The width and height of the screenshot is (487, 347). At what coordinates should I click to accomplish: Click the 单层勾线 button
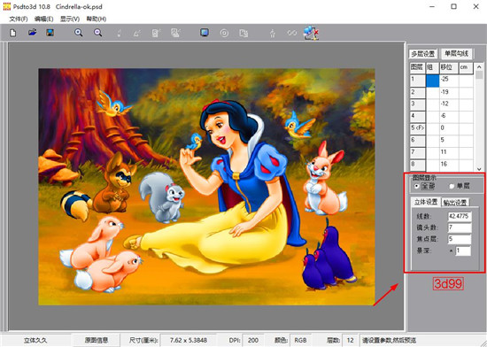(457, 54)
